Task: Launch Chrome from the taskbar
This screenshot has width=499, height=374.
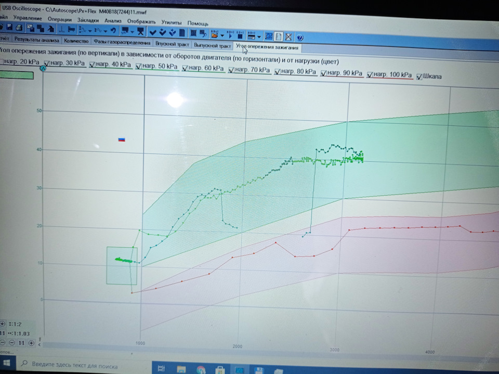Action: coord(201,370)
